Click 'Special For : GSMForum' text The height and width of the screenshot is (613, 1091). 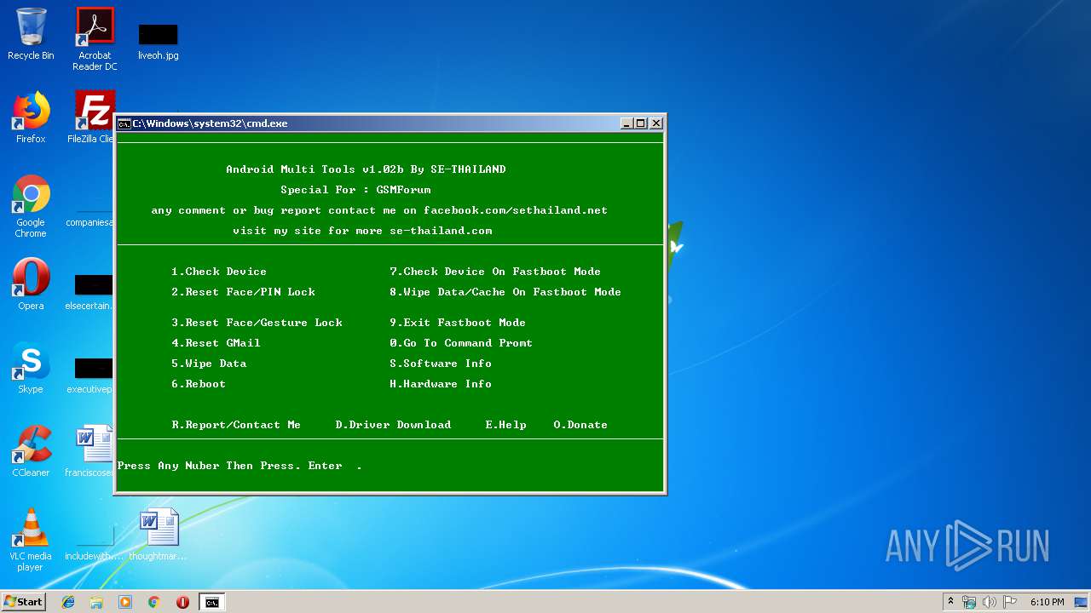point(355,190)
